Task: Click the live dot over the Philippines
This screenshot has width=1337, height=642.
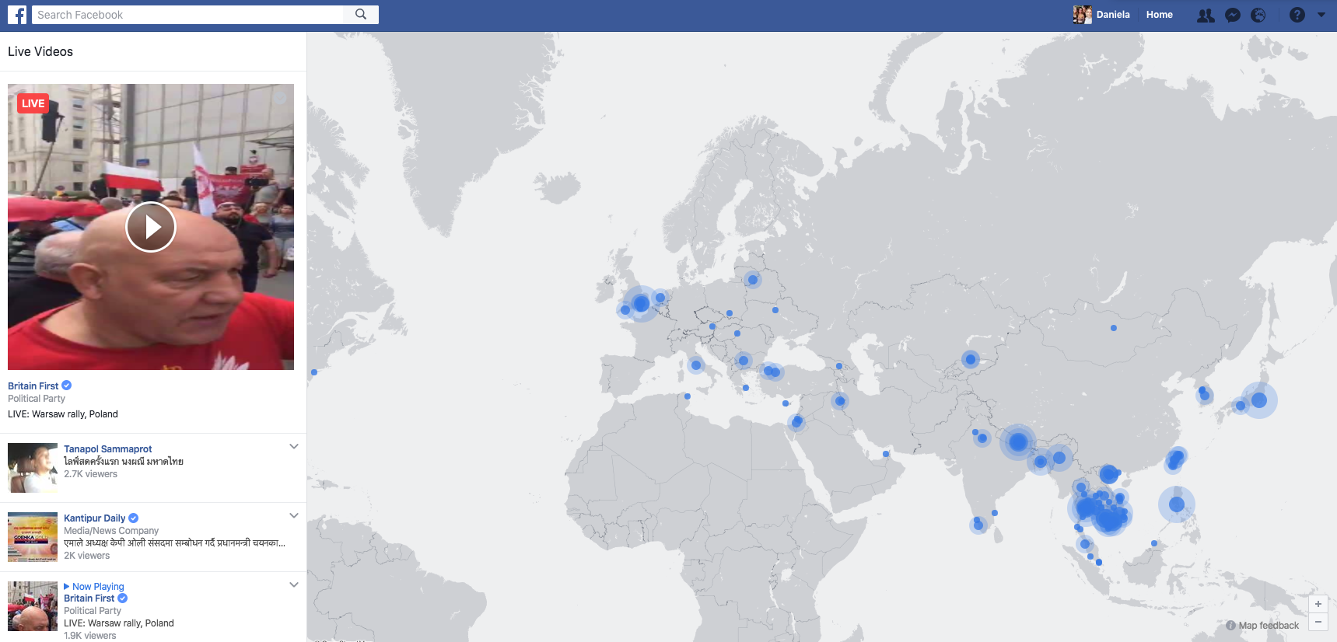Action: tap(1177, 504)
